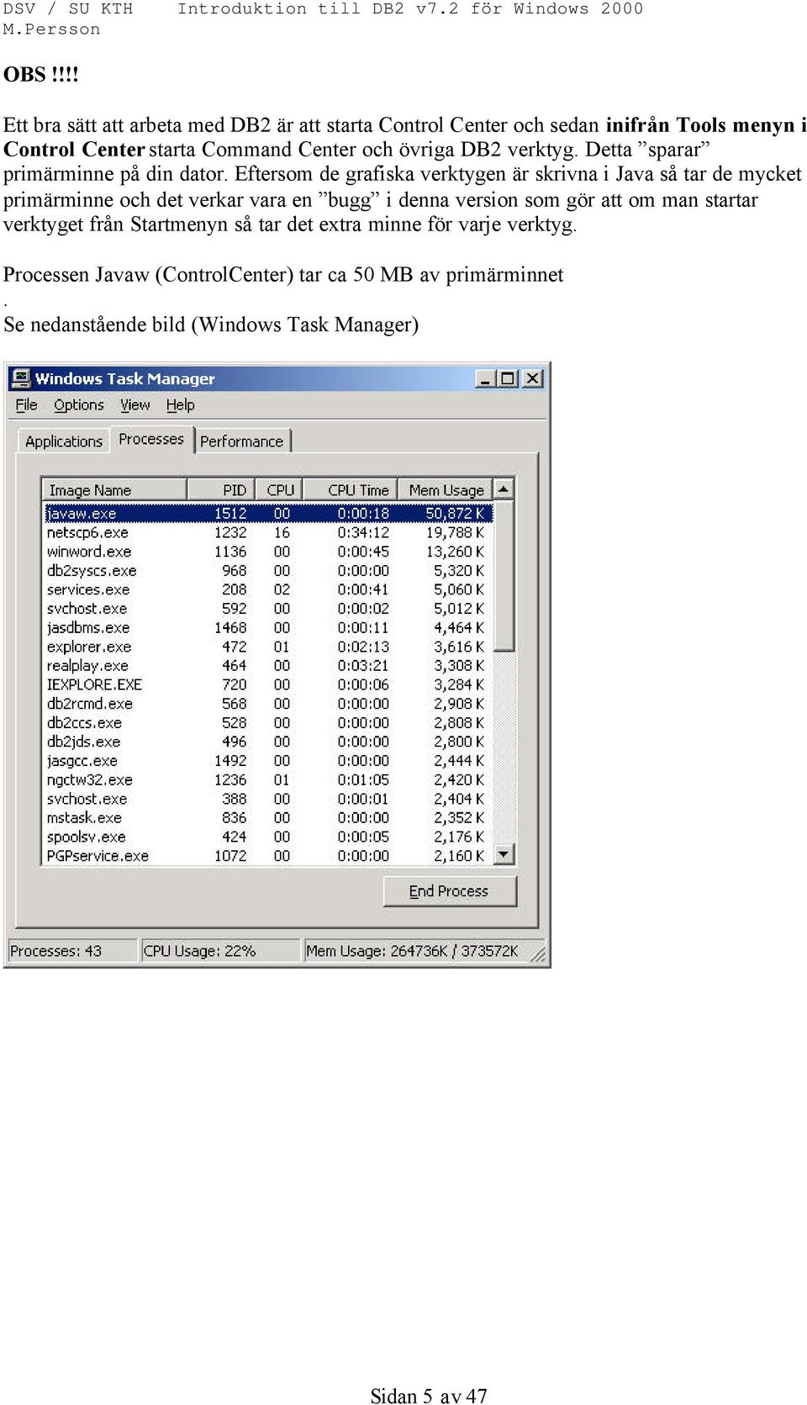
Task: Select the svchost.exe row with PID 592
Action: click(x=267, y=608)
